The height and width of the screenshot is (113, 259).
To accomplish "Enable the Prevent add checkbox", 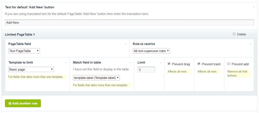I will click(229, 64).
